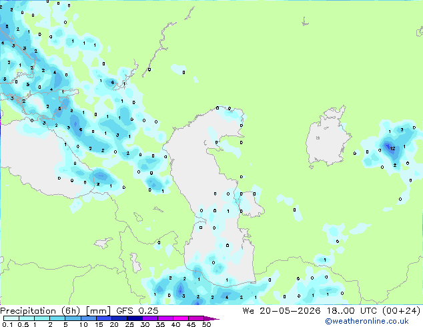Pick the legend swatch between 0.1 and 0.5
Image resolution: width=423 pixels, height=327 pixels.
point(11,318)
